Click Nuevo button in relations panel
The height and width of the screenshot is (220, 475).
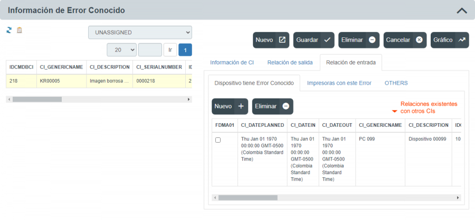(230, 106)
